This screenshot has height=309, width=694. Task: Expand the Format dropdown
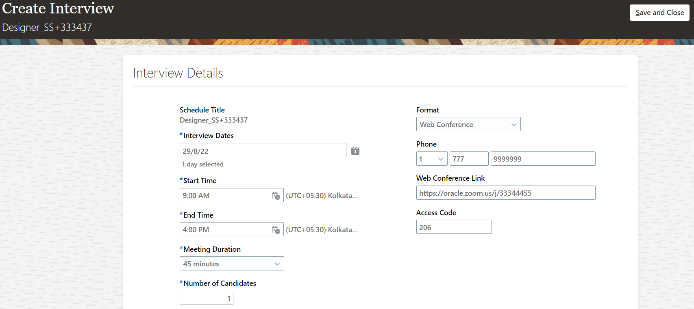click(x=514, y=125)
